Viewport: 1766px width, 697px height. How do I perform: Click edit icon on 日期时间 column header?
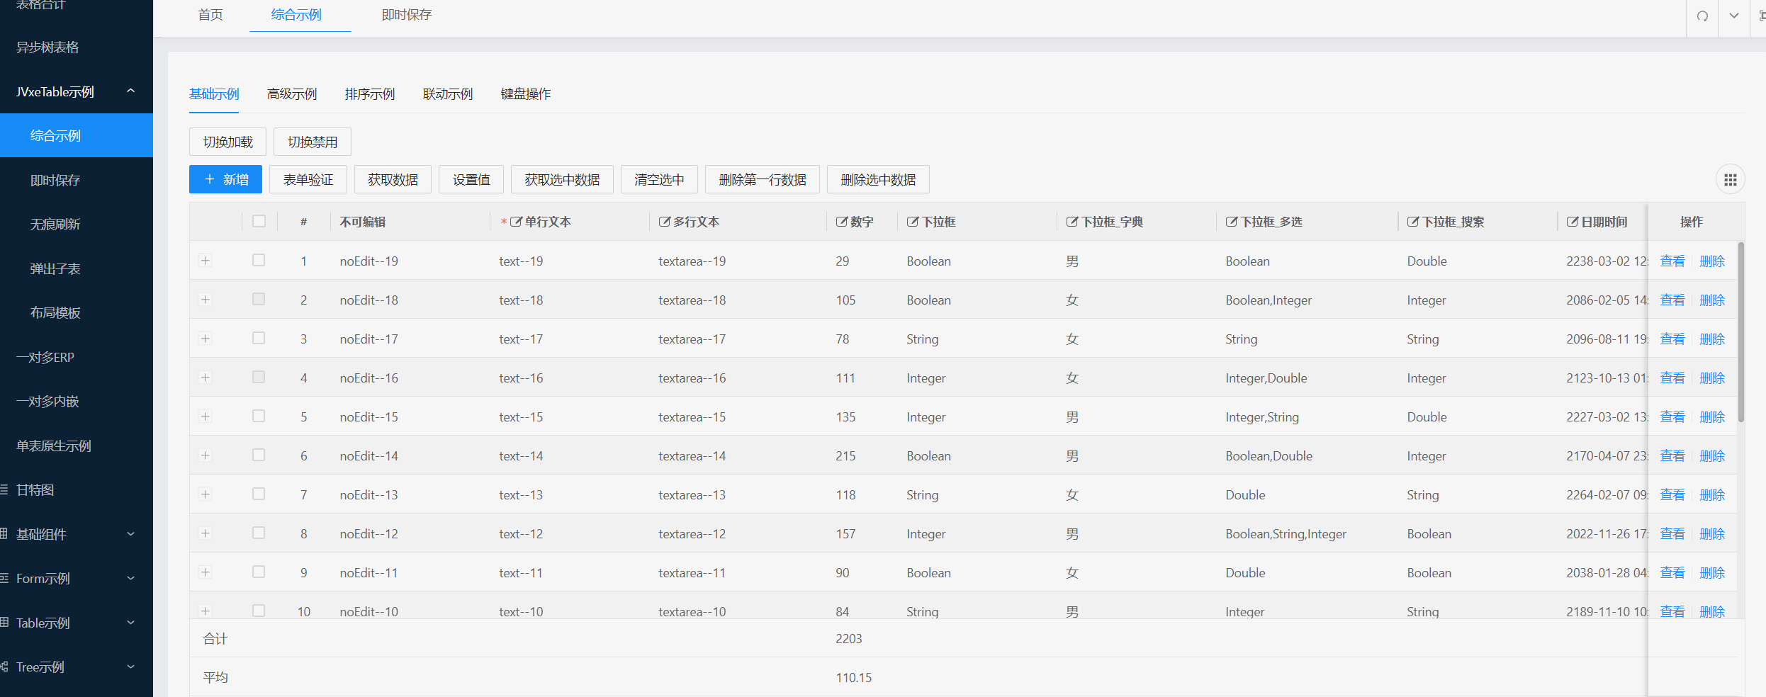[x=1572, y=222]
